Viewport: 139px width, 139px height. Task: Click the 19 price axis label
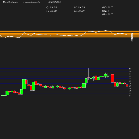130,91
